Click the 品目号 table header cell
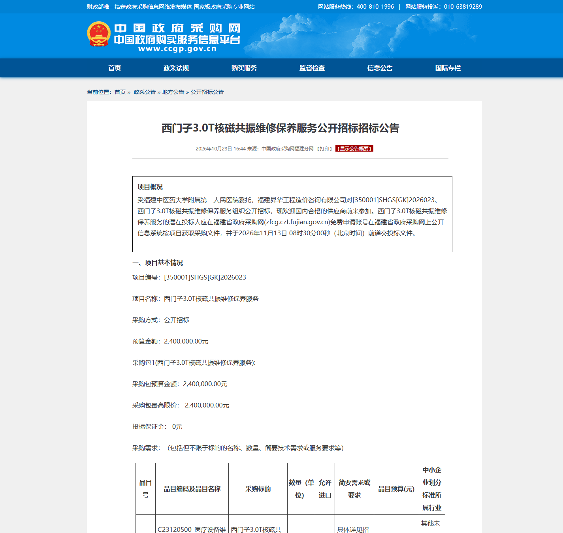 pyautogui.click(x=145, y=489)
